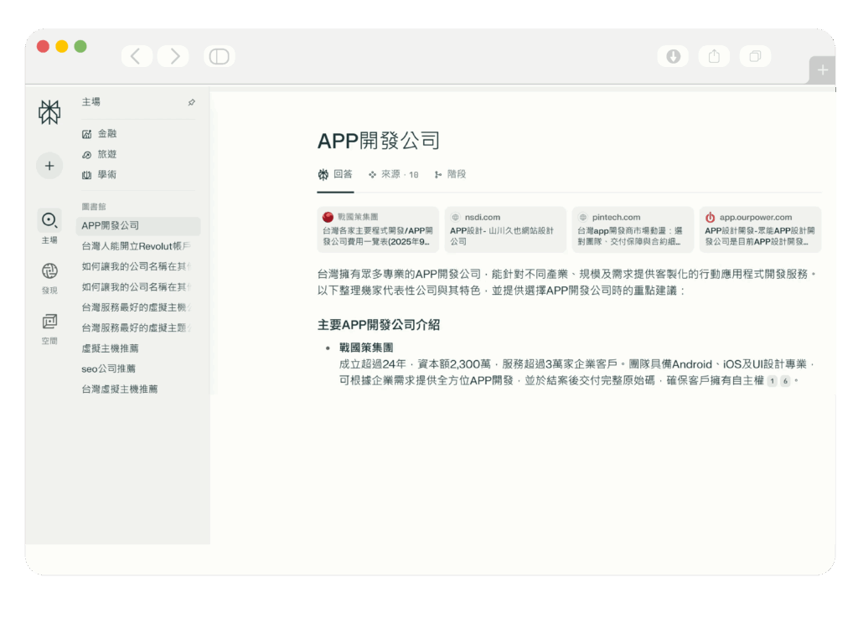Switch to the 回答 tab

tap(335, 174)
